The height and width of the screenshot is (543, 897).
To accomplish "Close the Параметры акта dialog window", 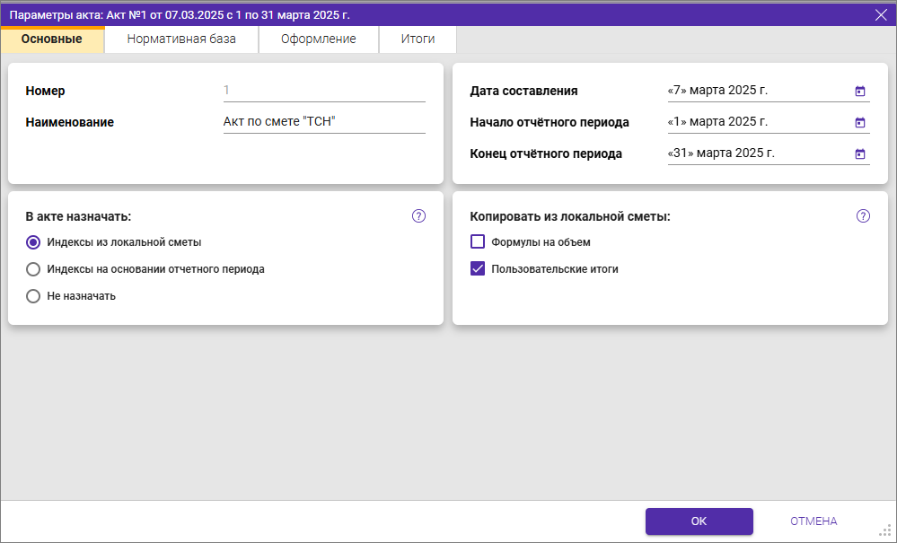I will click(881, 14).
